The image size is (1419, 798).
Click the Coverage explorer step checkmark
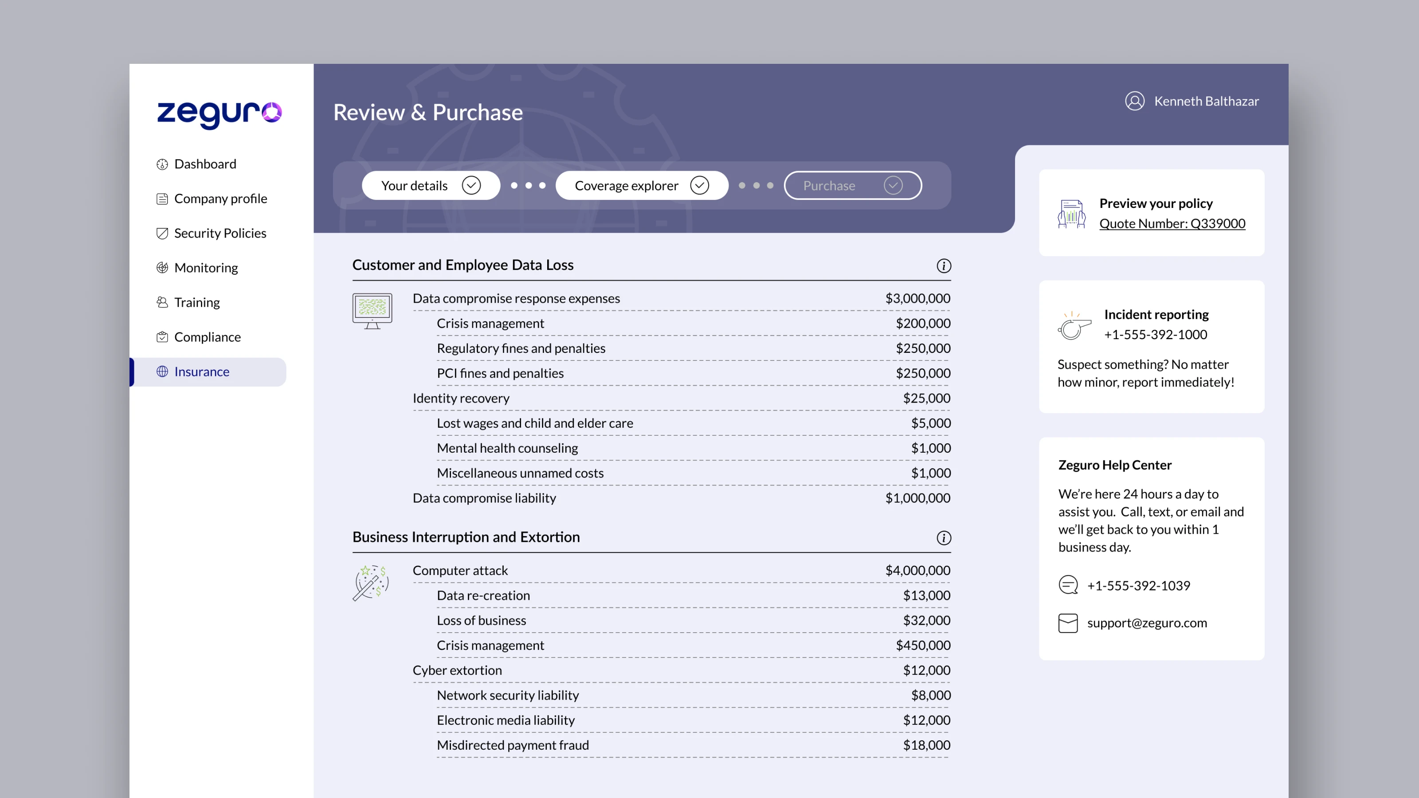pos(699,186)
